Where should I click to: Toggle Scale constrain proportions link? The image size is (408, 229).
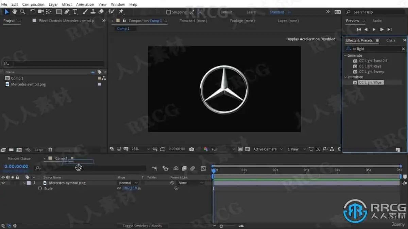tap(119, 188)
